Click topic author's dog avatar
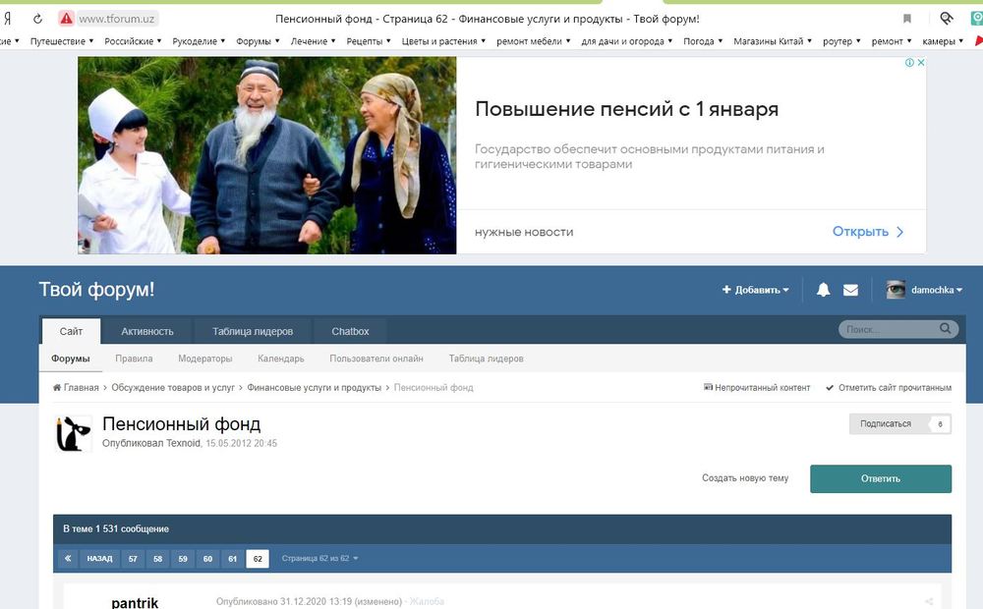The width and height of the screenshot is (983, 609). (72, 433)
